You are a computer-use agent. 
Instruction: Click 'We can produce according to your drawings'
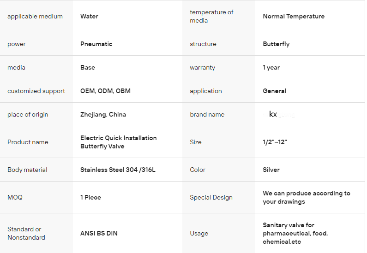click(x=306, y=197)
